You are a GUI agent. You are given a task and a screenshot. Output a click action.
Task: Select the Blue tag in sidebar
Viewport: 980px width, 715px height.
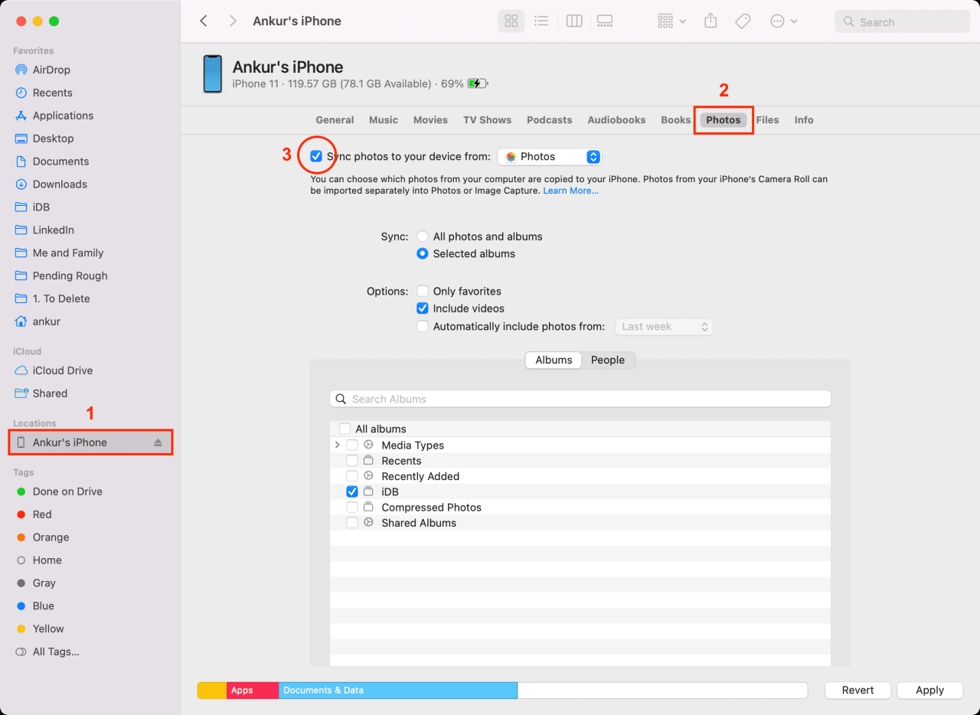pos(43,606)
